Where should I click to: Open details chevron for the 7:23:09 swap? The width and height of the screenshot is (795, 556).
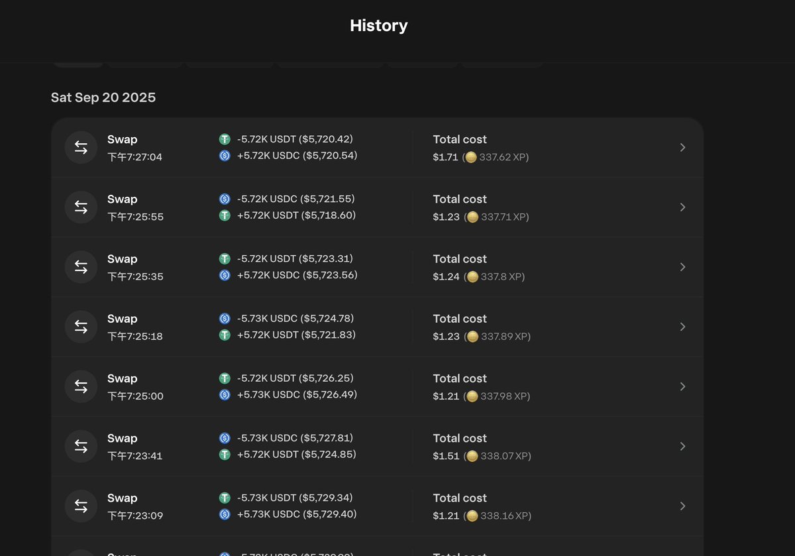point(683,506)
